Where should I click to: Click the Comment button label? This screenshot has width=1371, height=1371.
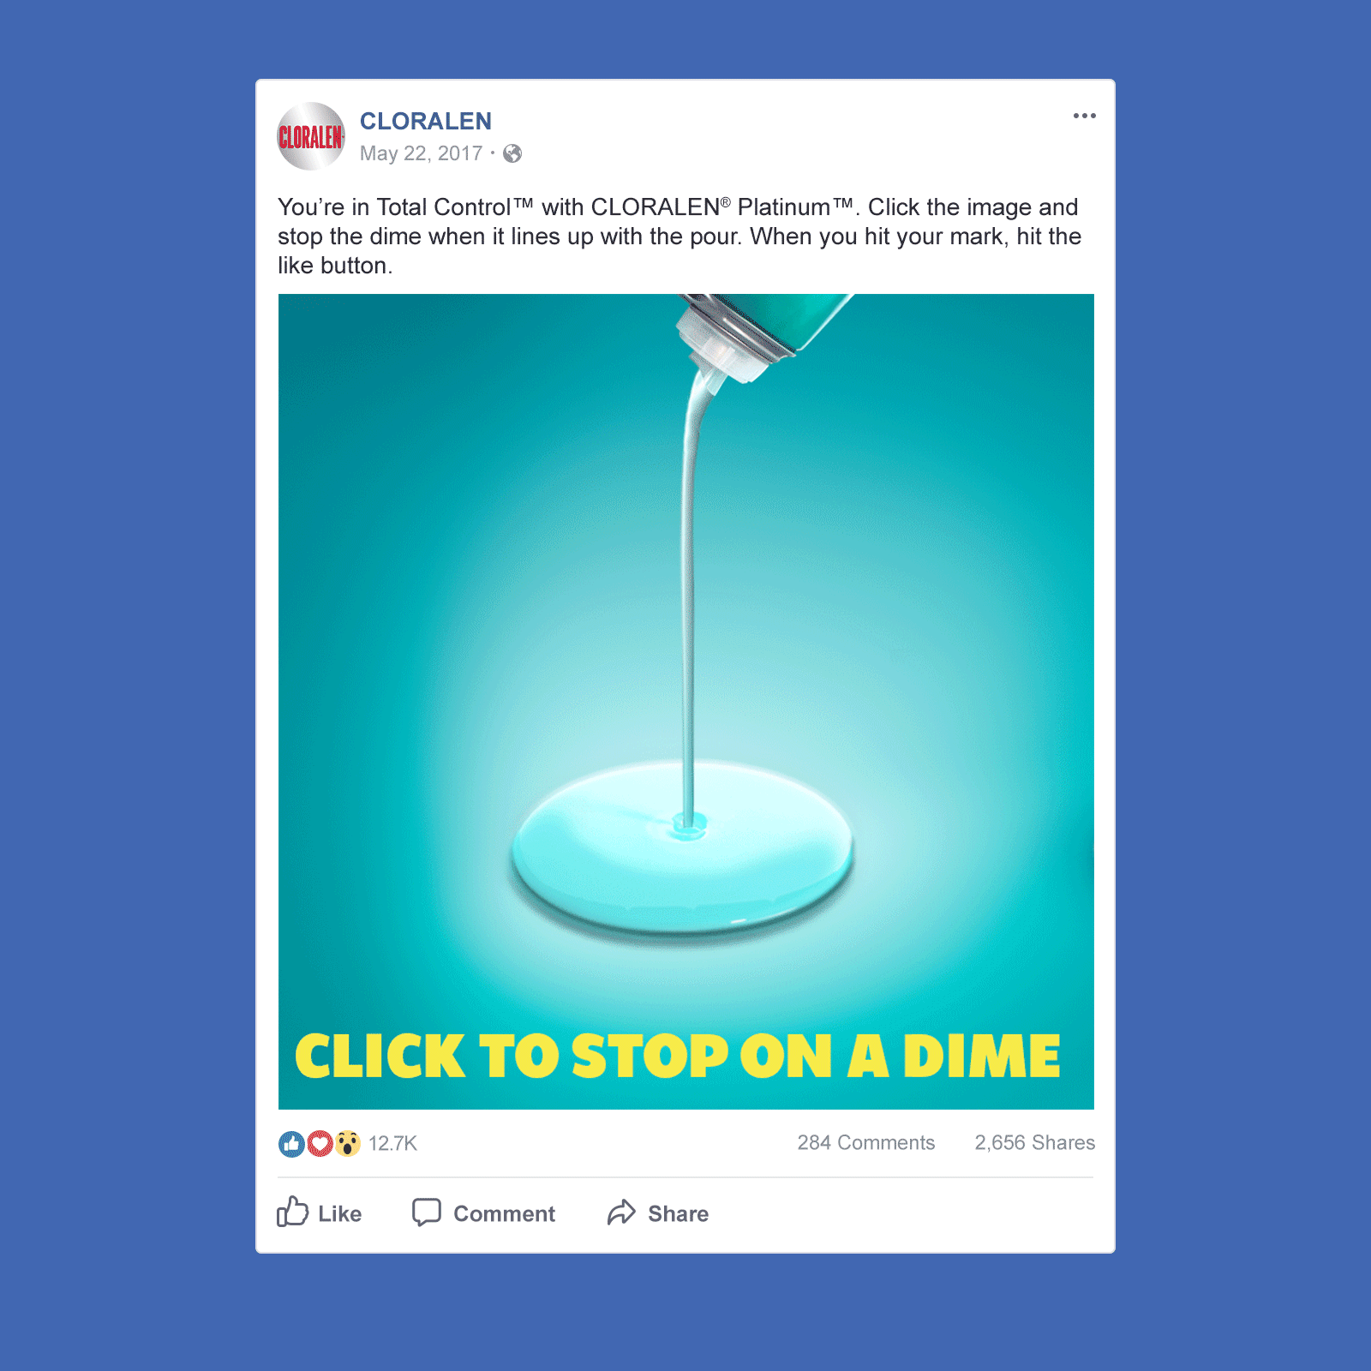click(x=504, y=1213)
